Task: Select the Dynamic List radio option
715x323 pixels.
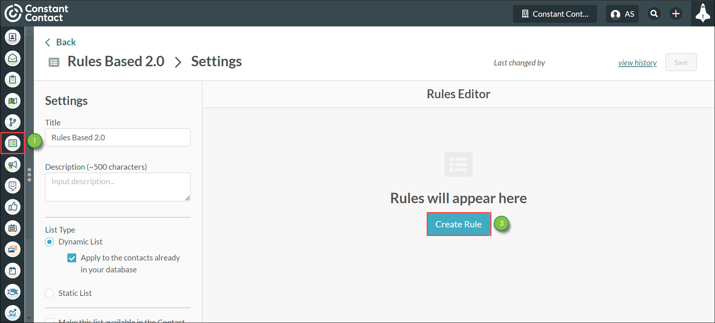Action: (x=49, y=242)
